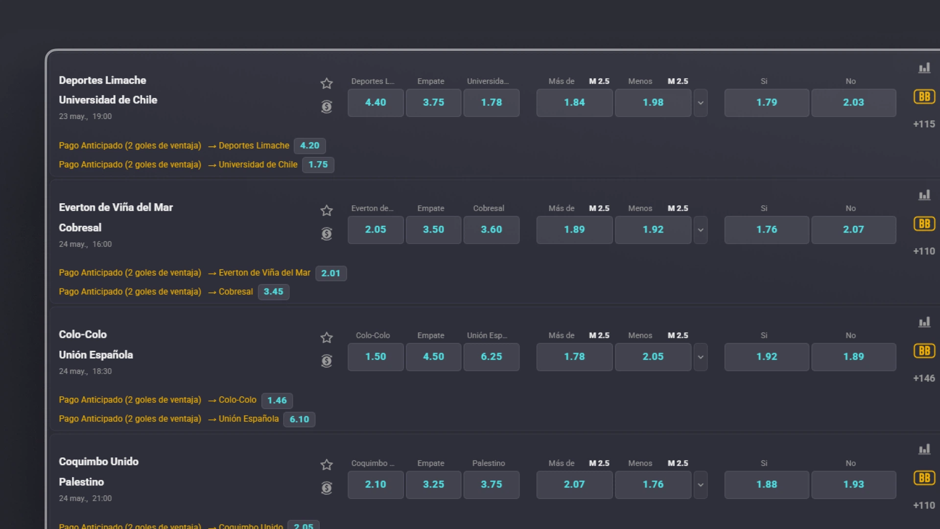Select Menos 2.5 odds 1.76 in Coquimbo row
This screenshot has width=940, height=529.
pos(653,485)
